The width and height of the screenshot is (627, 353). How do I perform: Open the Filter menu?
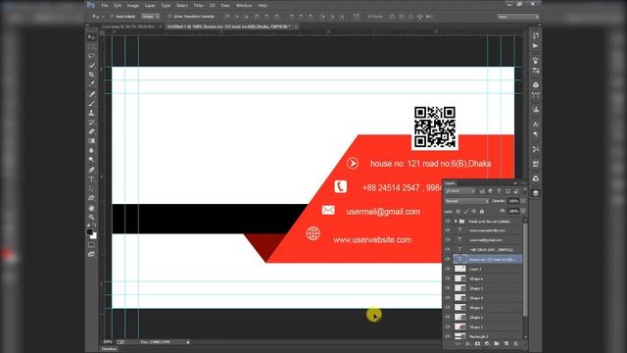pos(199,5)
